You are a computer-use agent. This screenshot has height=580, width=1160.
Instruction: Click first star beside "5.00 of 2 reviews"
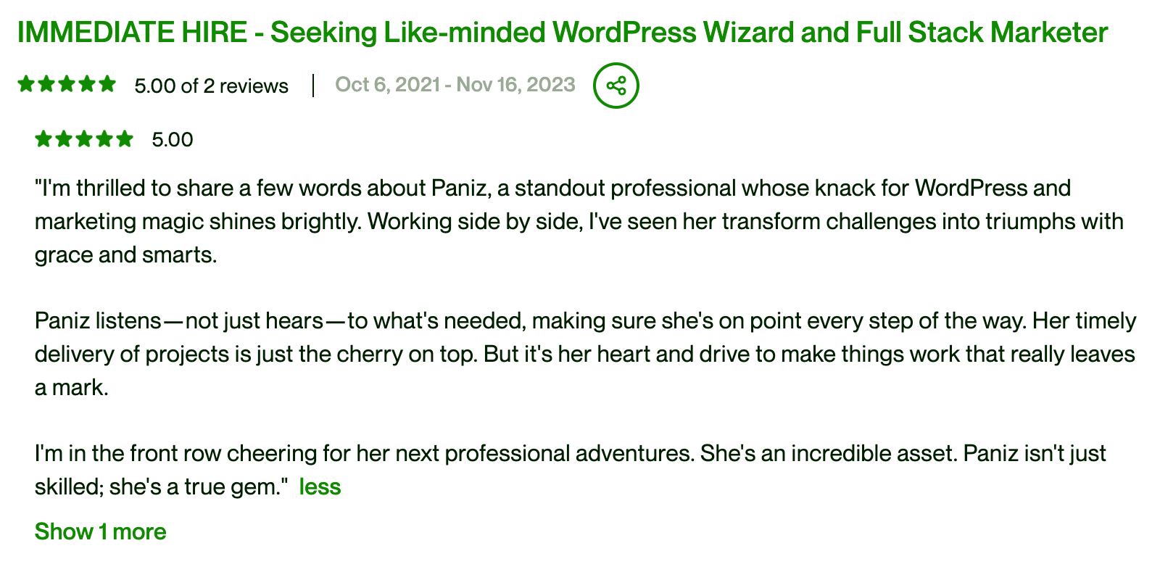pyautogui.click(x=26, y=84)
